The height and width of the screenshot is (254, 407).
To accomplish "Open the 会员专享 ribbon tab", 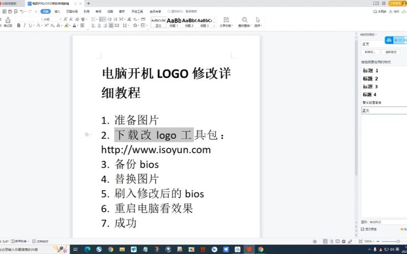I will point(155,11).
